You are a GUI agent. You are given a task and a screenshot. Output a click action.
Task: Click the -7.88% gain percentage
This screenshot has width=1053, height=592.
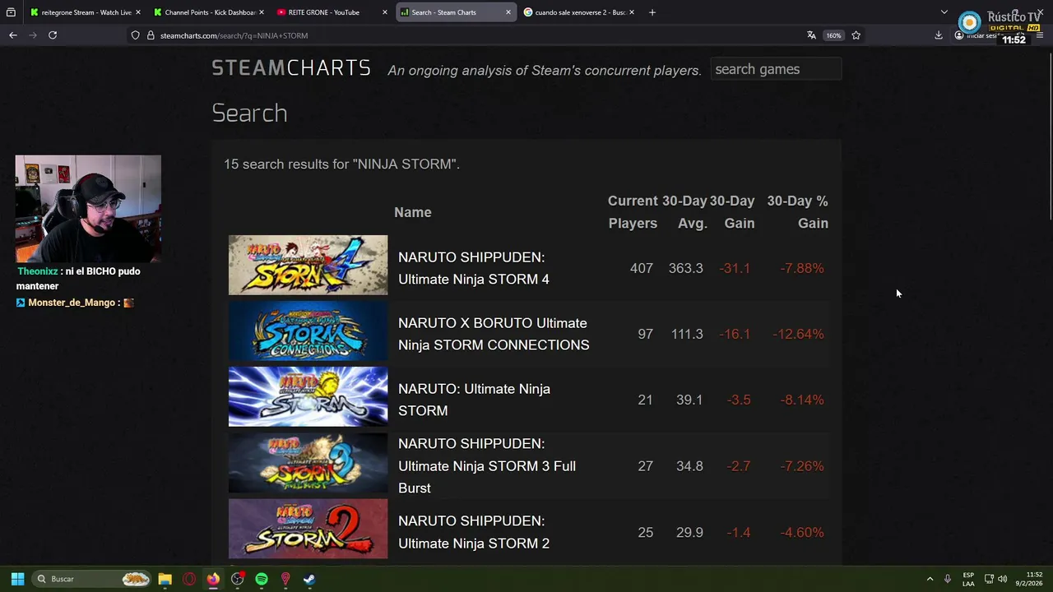point(802,268)
